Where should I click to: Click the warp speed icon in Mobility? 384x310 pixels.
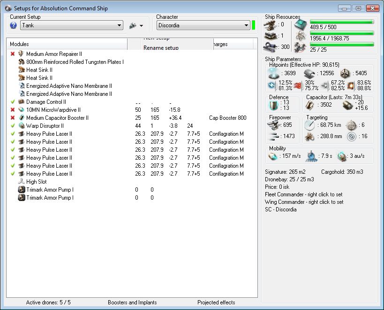point(342,156)
